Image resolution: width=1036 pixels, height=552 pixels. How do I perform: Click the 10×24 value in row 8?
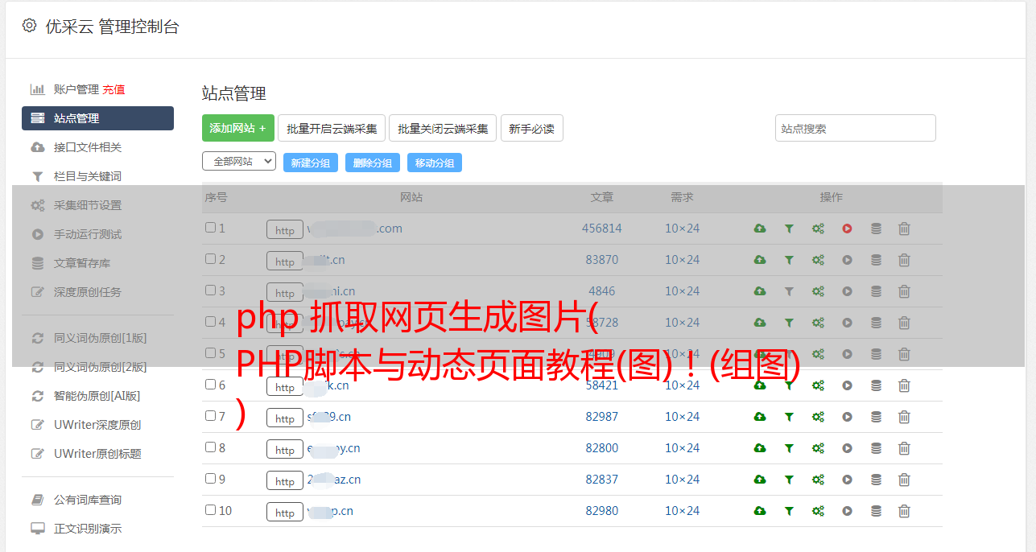683,448
